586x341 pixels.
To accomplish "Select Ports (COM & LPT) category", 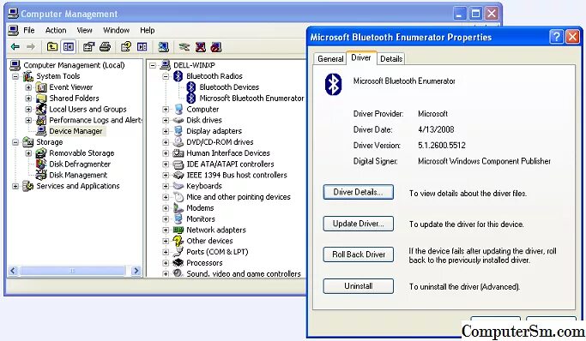I will click(x=217, y=252).
